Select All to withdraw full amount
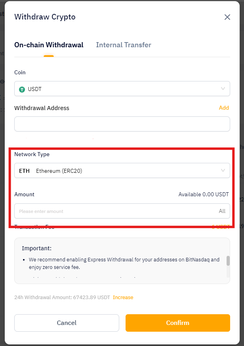244x346 pixels. [222, 211]
